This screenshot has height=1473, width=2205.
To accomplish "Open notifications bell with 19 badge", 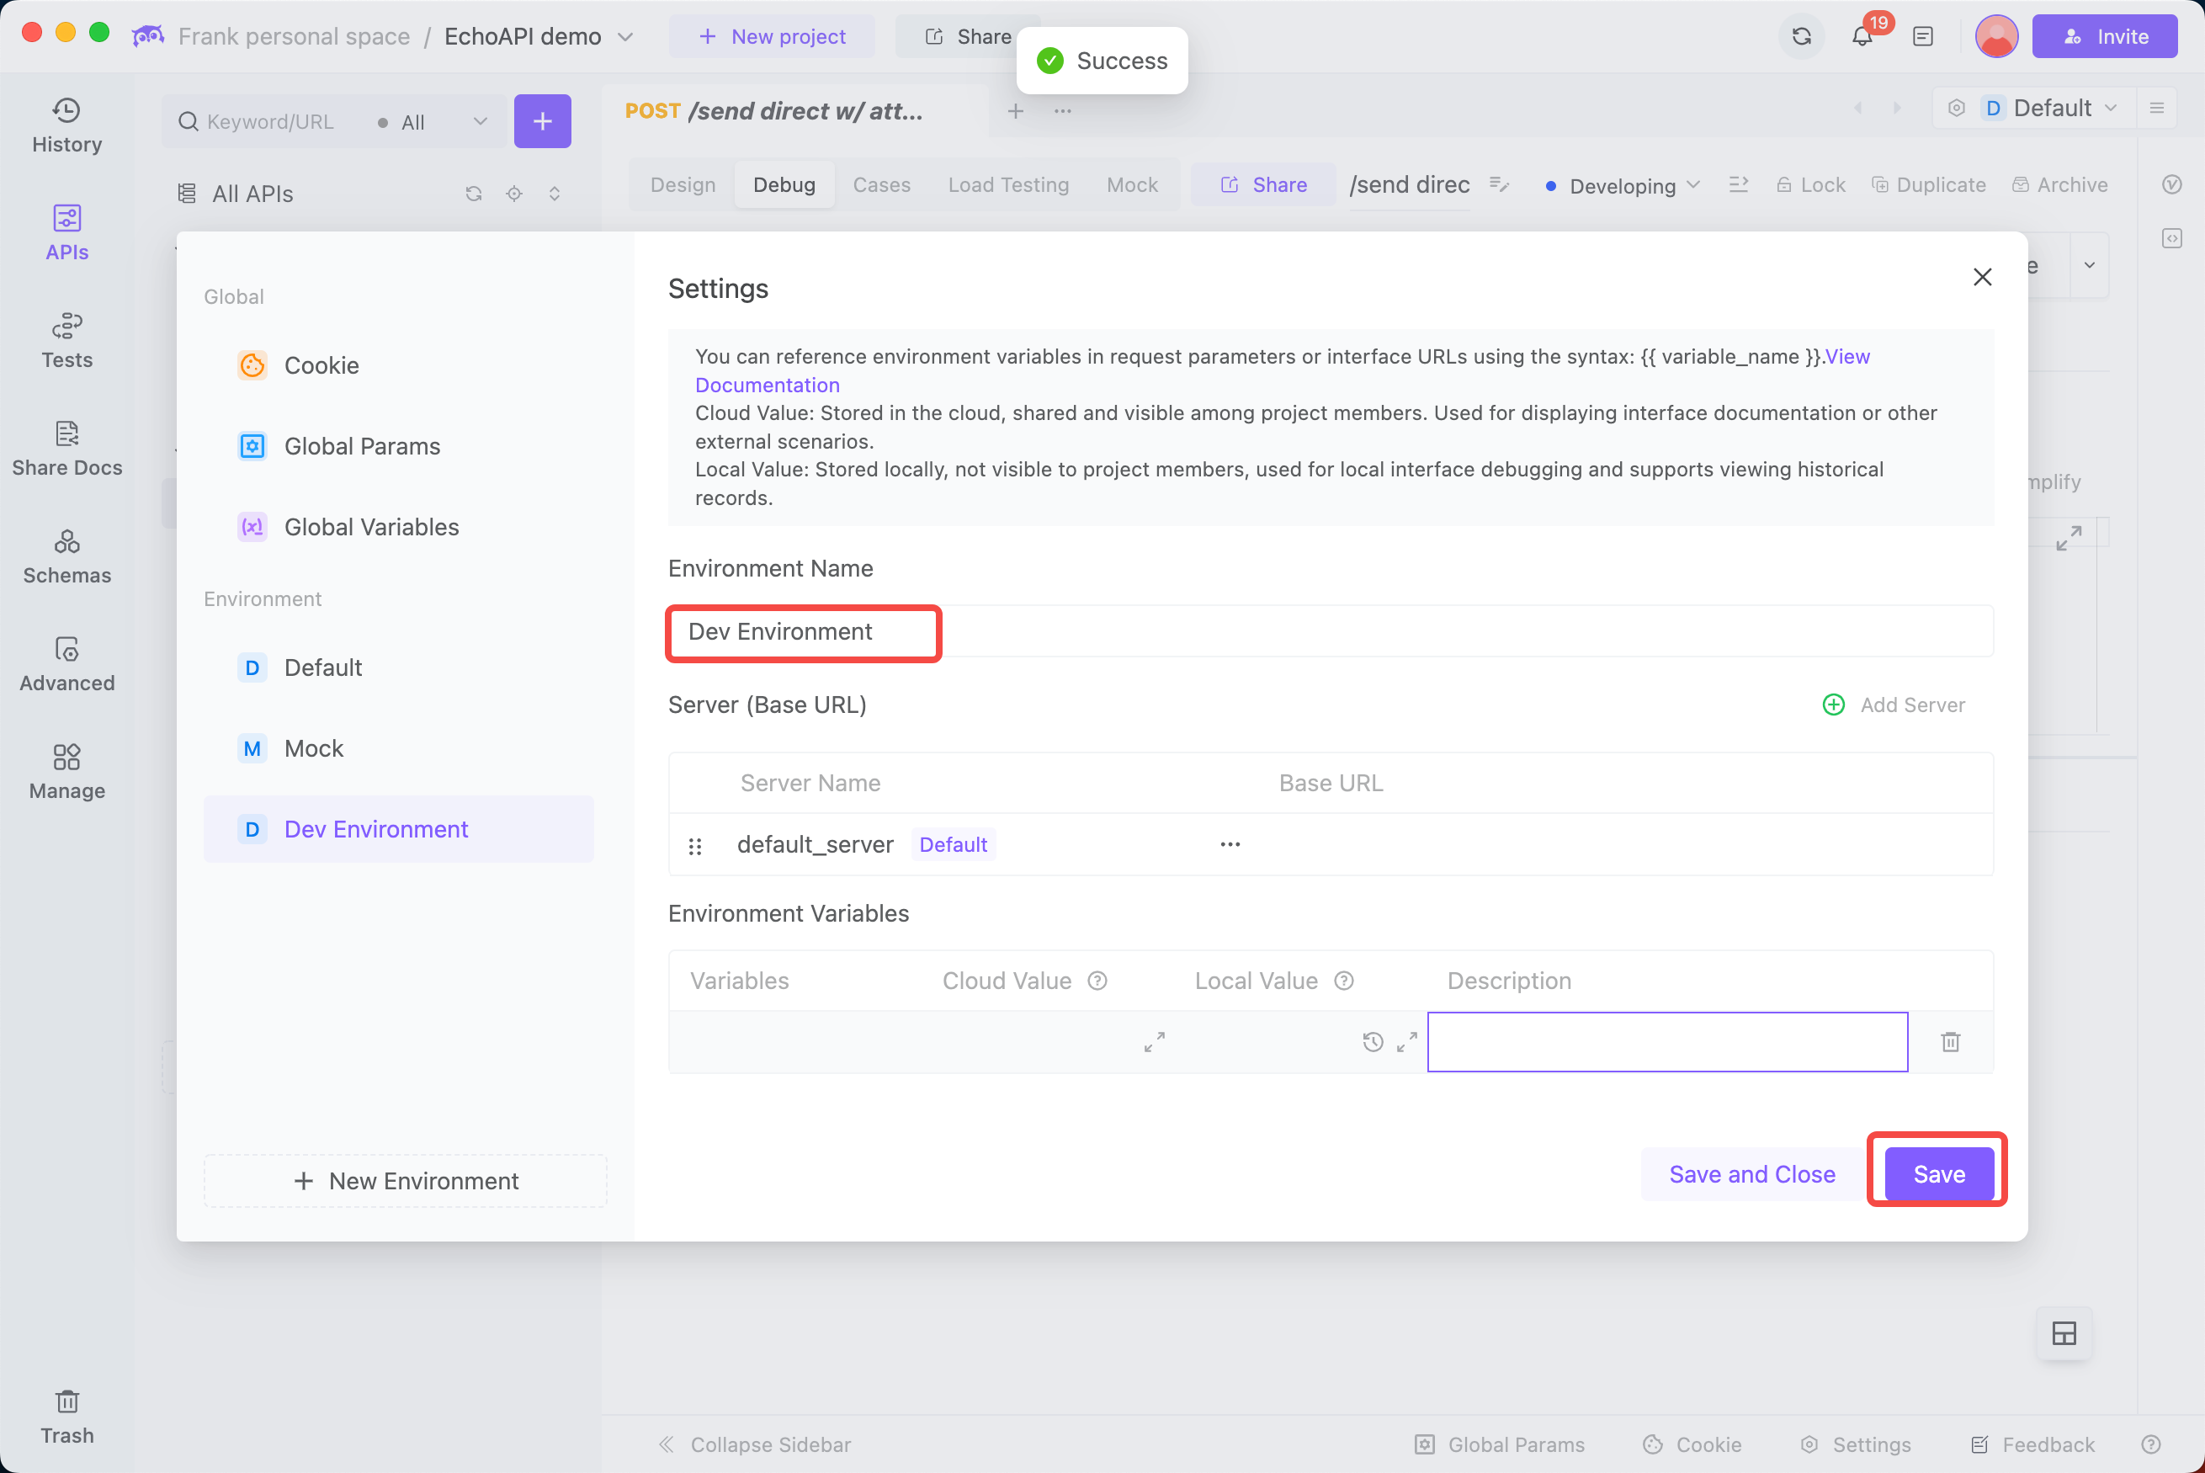I will pos(1862,37).
